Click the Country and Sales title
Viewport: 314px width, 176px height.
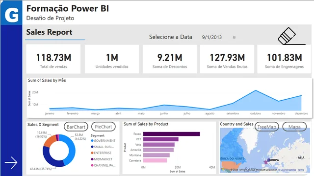coord(236,124)
